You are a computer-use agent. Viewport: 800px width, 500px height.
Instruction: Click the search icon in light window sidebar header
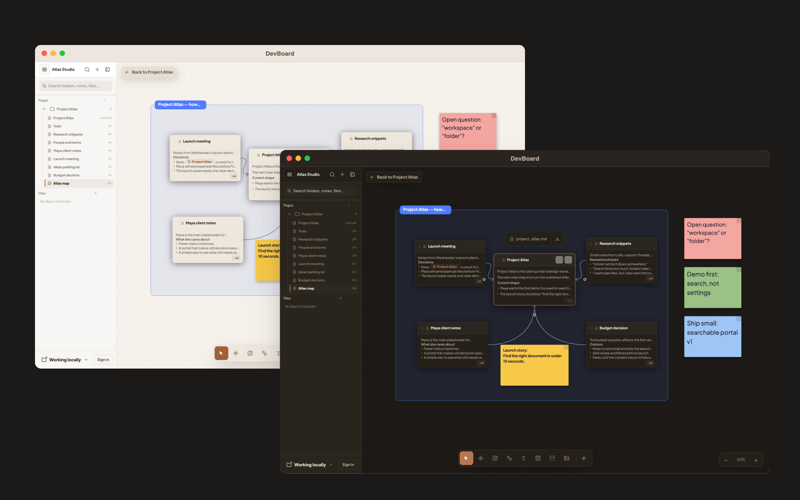tap(87, 69)
